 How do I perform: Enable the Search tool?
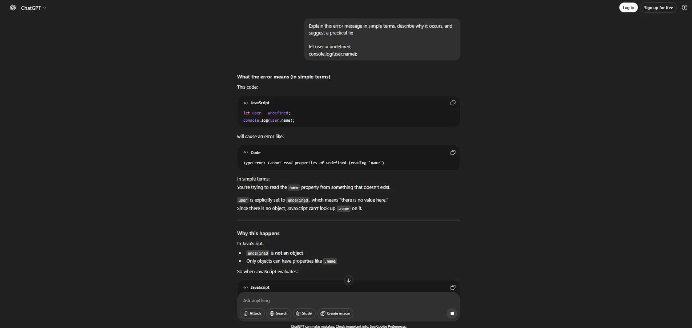(x=279, y=313)
